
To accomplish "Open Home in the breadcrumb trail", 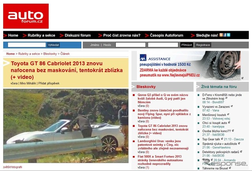I will [x=11, y=54].
